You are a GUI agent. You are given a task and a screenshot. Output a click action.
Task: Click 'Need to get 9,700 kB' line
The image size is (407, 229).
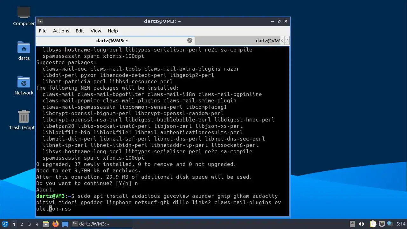coord(89,170)
